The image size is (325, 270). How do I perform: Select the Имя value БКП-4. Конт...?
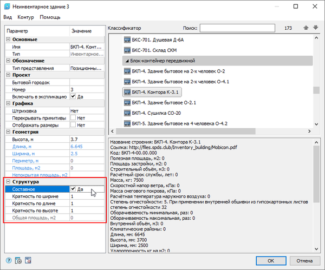(87, 47)
